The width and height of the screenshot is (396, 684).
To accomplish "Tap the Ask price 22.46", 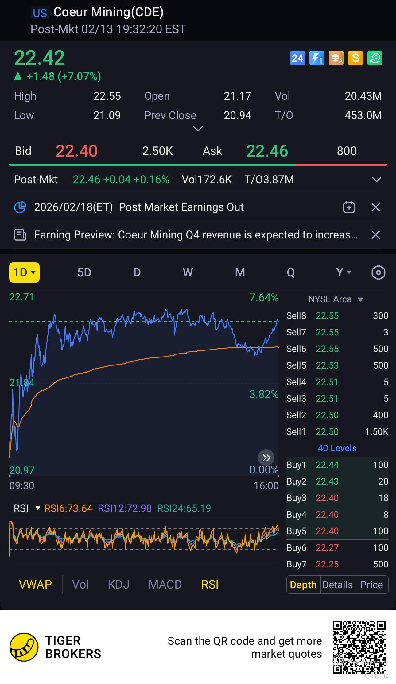I will coord(267,151).
